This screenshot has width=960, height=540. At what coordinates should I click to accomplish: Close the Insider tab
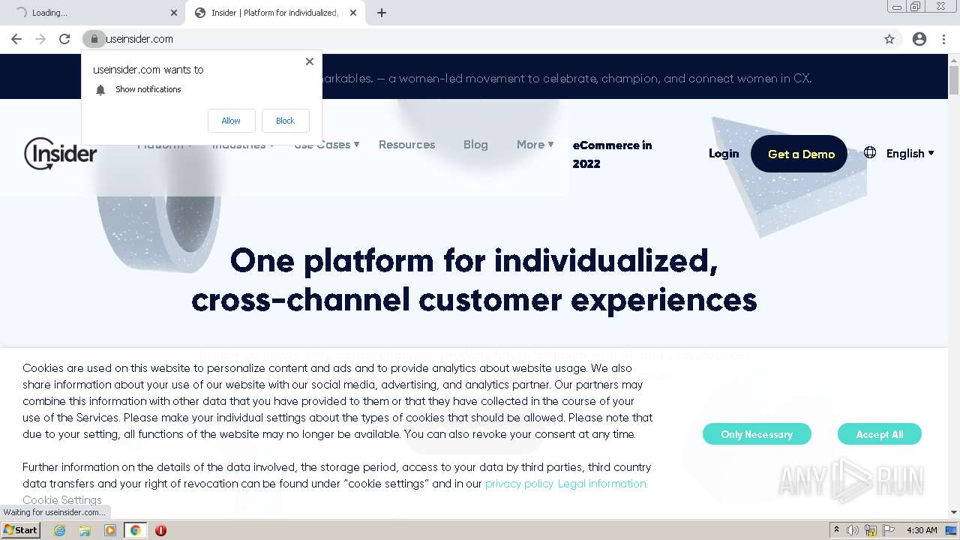(x=353, y=13)
